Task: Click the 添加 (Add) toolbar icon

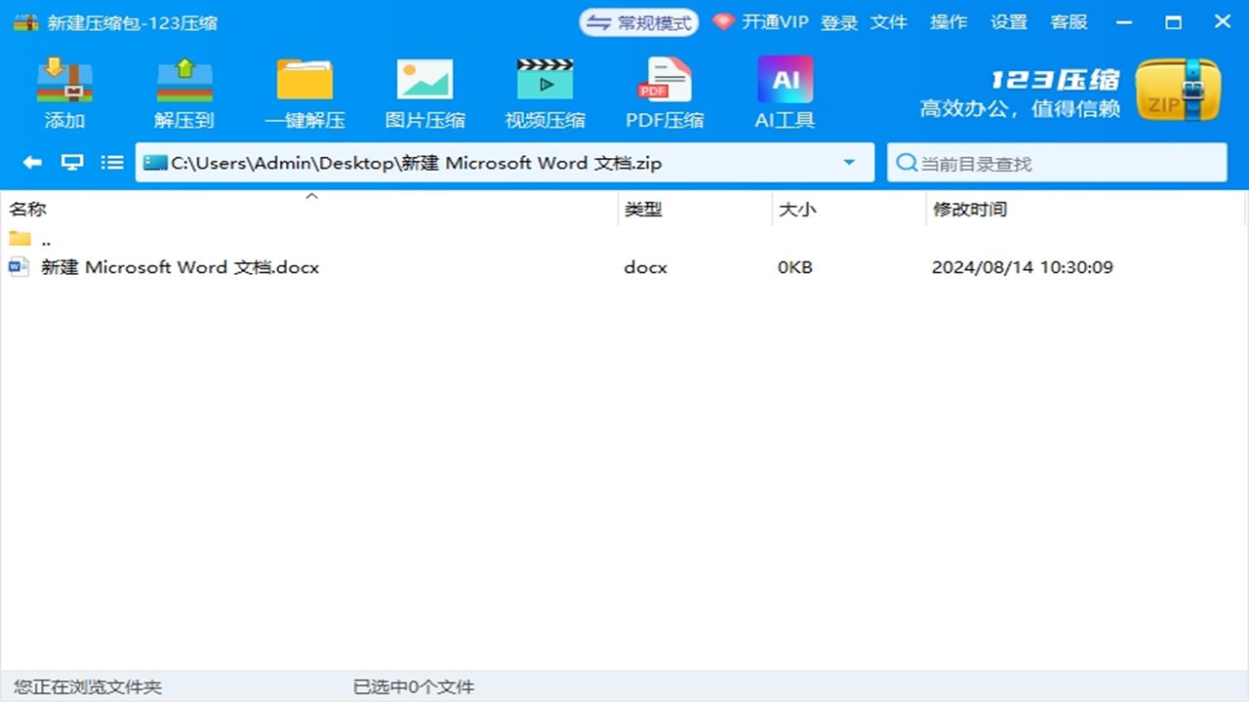Action: click(x=63, y=93)
